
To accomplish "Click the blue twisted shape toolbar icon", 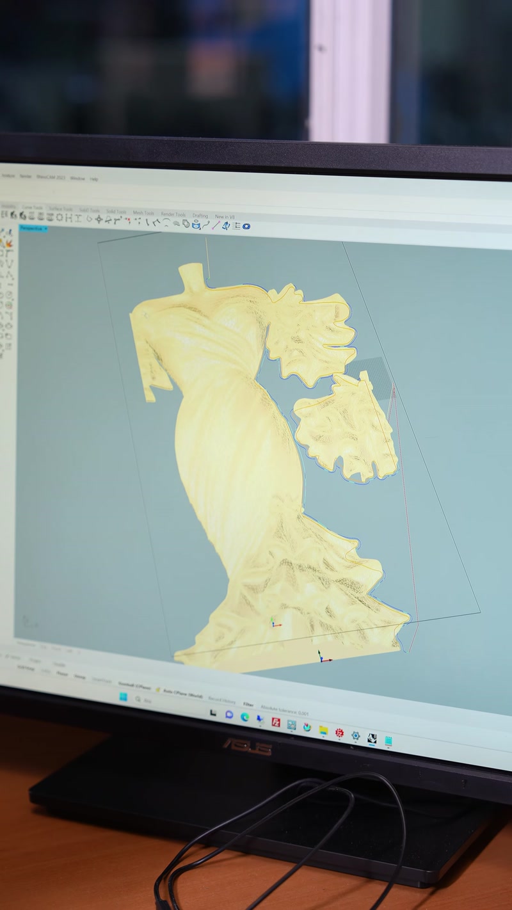I will [x=227, y=225].
